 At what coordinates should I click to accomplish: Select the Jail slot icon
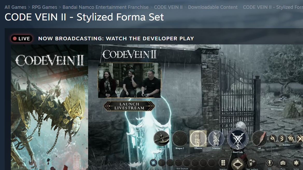[259, 138]
